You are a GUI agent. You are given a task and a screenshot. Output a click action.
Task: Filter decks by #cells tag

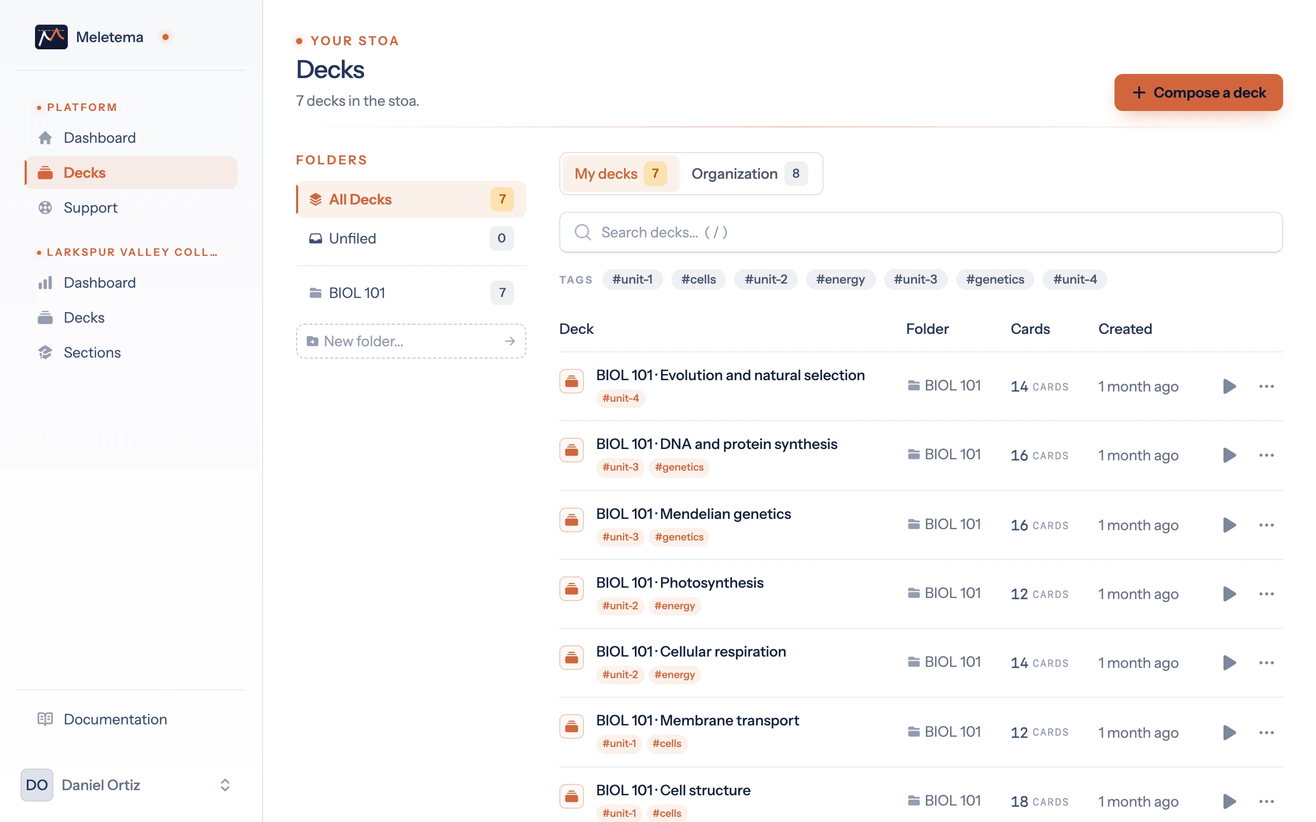tap(699, 279)
